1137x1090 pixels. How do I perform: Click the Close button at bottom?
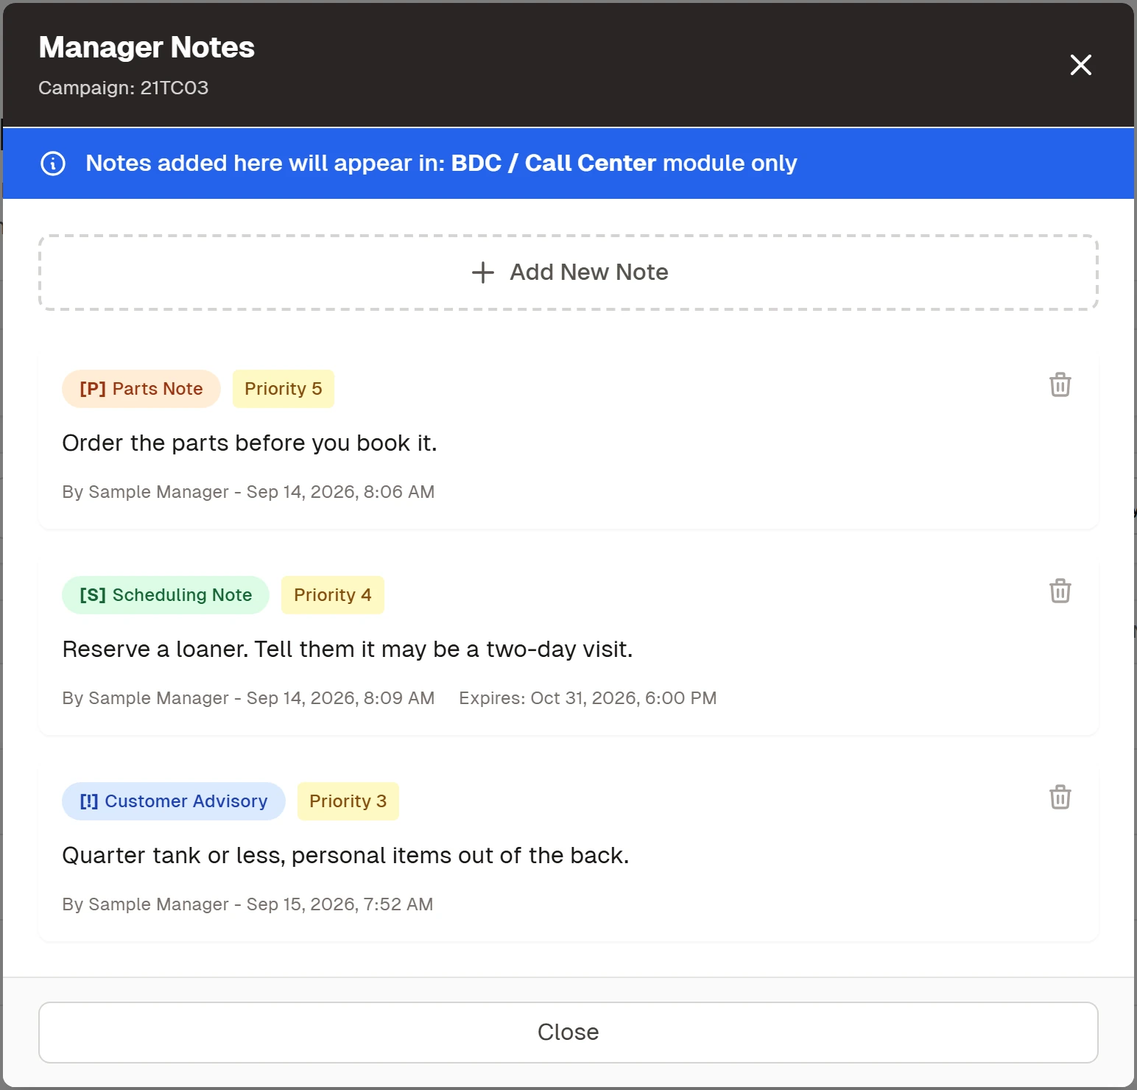coord(568,1032)
